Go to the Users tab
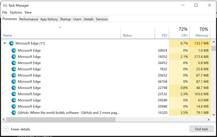This screenshot has height=137, width=217. (77, 19)
